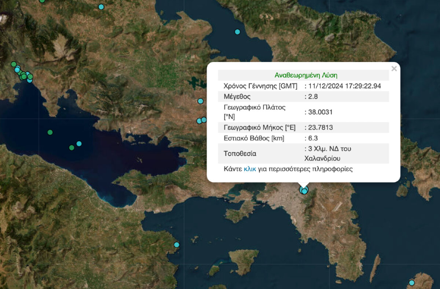Click the cyan marker in the bottom-right island area
440x289 pixels.
[x=411, y=283]
